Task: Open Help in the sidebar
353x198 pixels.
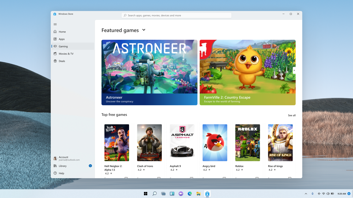Action: point(73,173)
